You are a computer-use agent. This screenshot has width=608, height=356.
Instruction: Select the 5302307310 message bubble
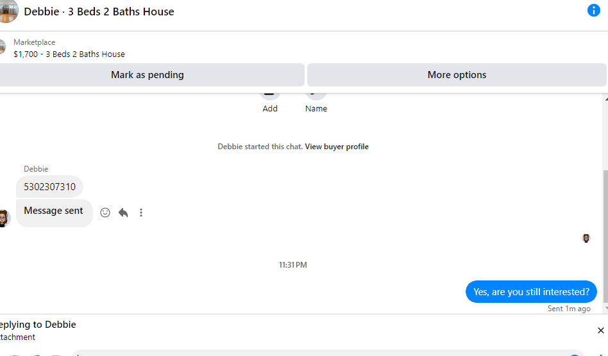49,187
